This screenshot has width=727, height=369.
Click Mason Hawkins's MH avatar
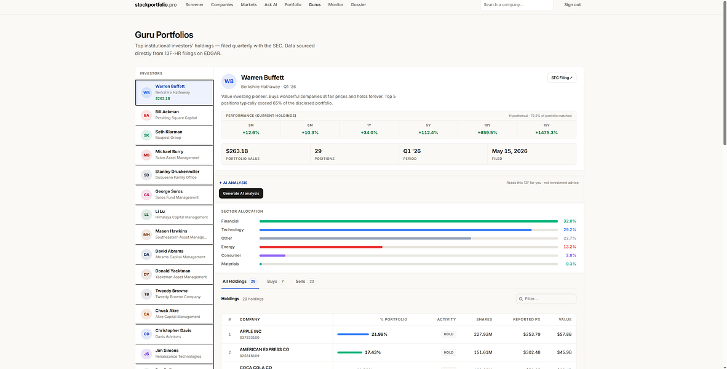coord(146,234)
